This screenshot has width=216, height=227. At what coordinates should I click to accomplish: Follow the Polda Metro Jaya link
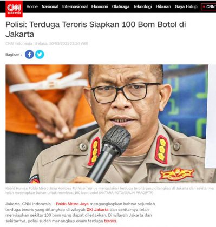tap(72, 204)
